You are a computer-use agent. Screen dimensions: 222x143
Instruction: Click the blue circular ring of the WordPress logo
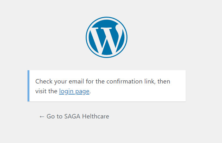pyautogui.click(x=88, y=37)
